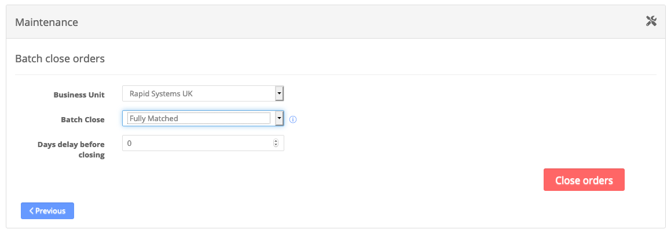The image size is (671, 233).
Task: Click the Days delay before closing label
Action: pyautogui.click(x=71, y=149)
